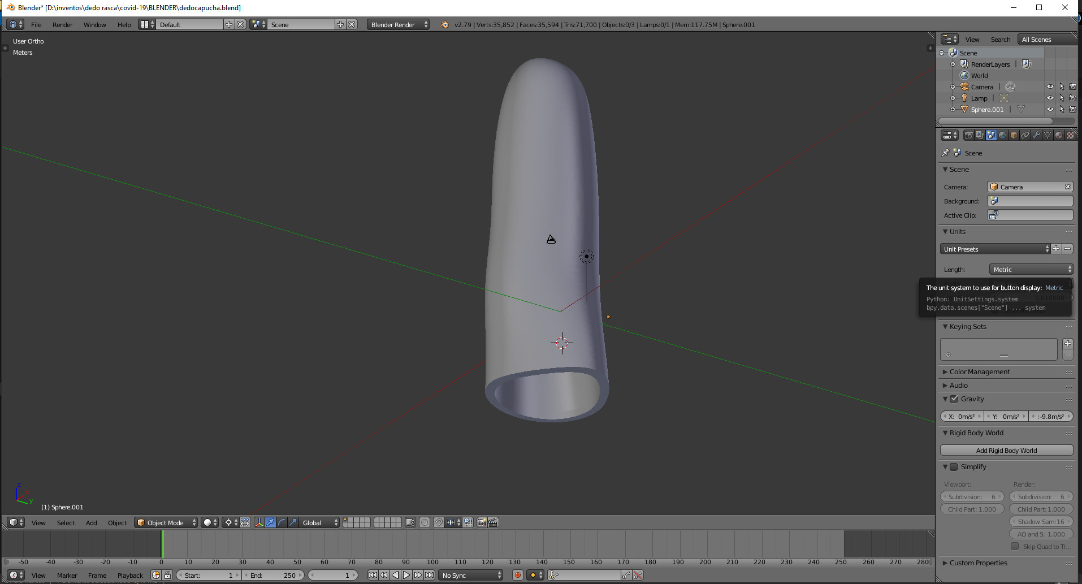The width and height of the screenshot is (1082, 584).
Task: Expand the Audio panel
Action: coord(958,385)
